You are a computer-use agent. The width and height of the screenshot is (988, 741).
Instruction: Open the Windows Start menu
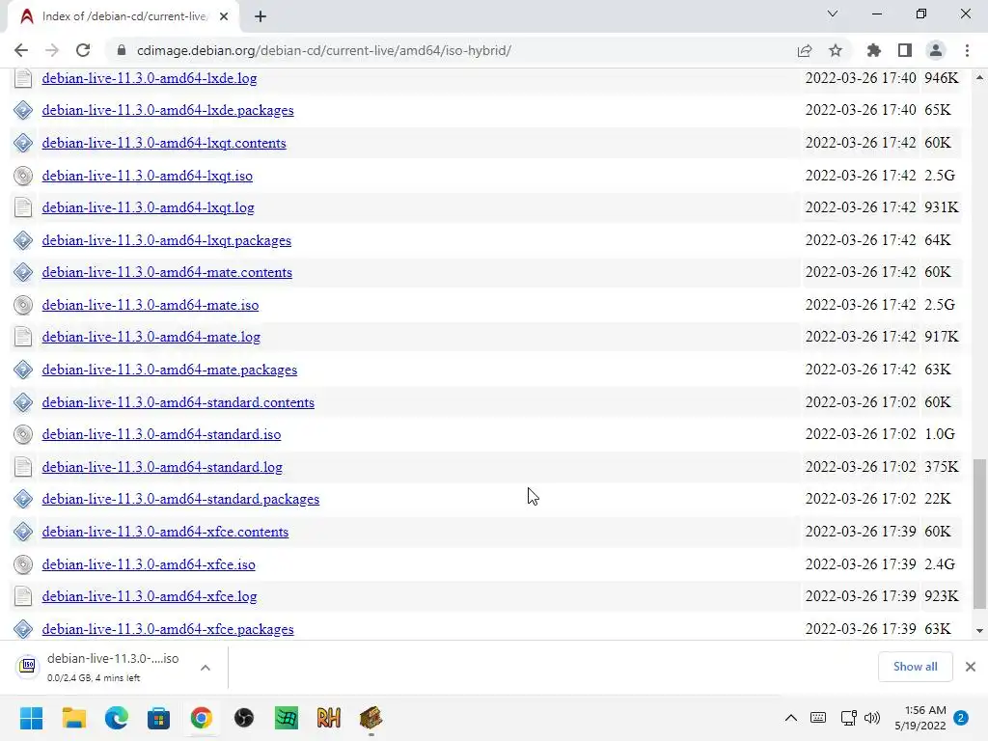(31, 718)
